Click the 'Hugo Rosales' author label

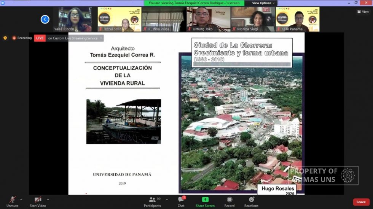point(277,188)
